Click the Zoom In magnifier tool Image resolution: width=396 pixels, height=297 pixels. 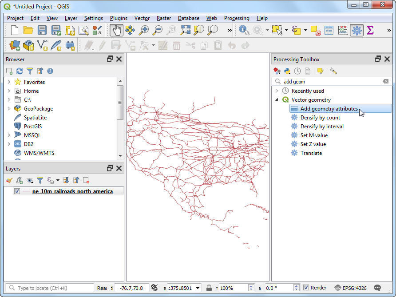tap(144, 30)
